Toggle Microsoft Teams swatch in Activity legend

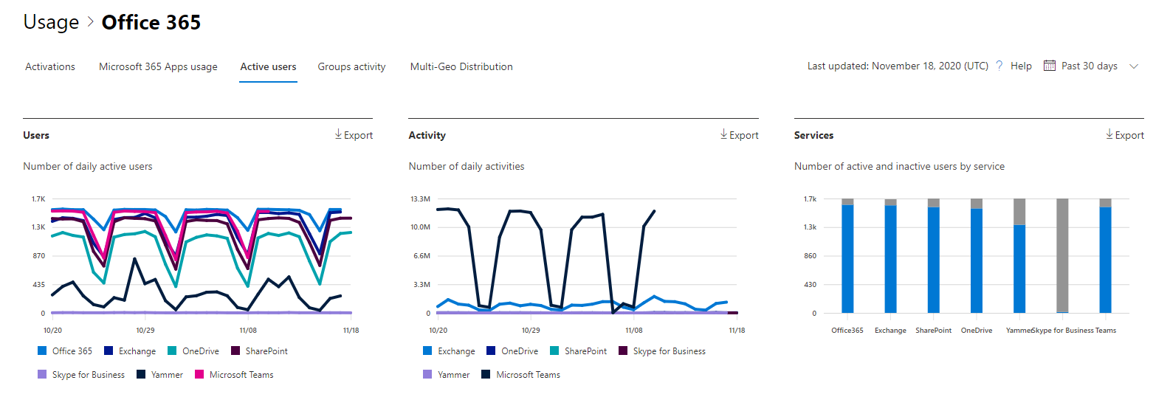click(x=486, y=374)
